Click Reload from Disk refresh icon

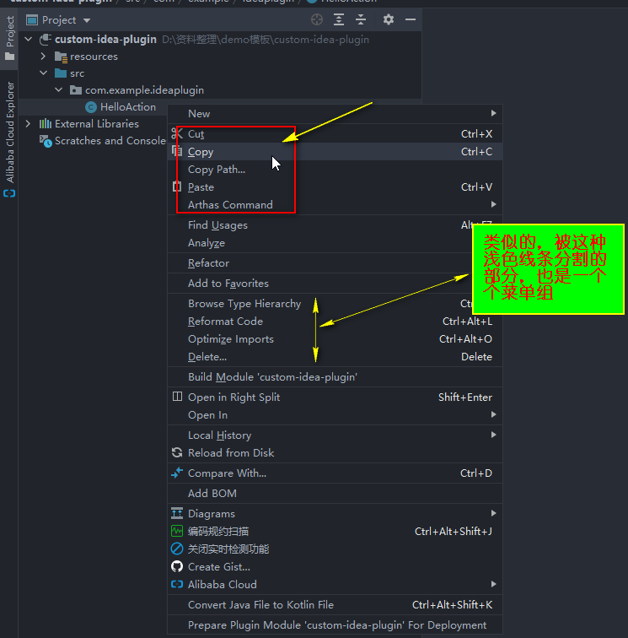177,452
